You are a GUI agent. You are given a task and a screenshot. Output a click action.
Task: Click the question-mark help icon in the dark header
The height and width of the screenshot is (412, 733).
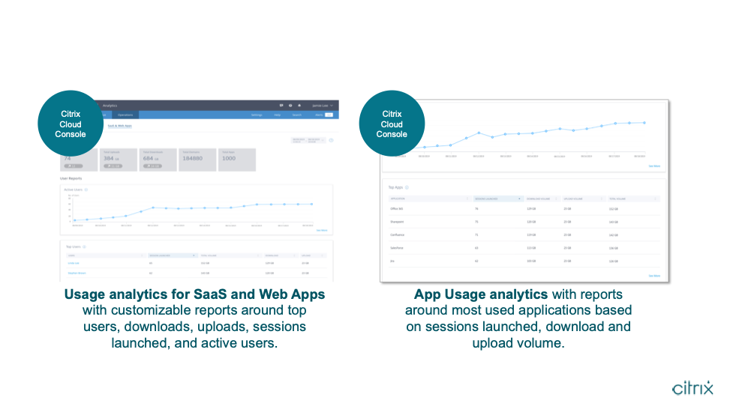(290, 106)
